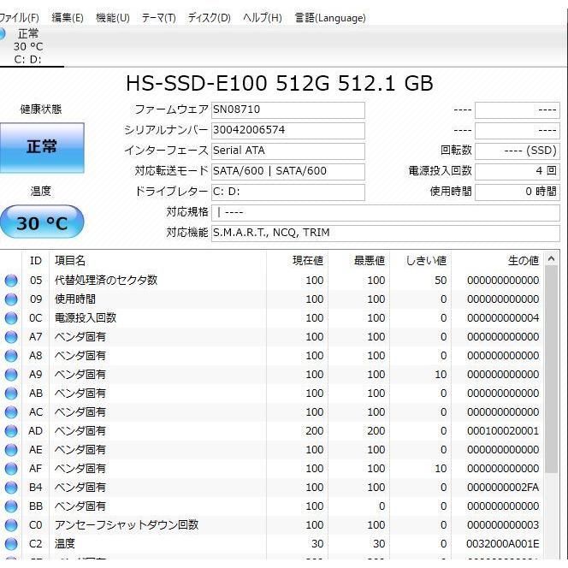Image resolution: width=568 pixels, height=568 pixels.
Task: Click raw value 0032000A001E
Action: (x=503, y=544)
